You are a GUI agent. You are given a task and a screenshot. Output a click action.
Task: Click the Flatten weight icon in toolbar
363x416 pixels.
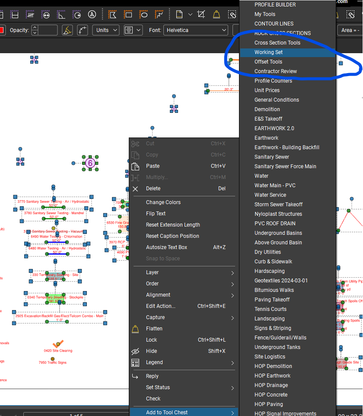(217, 14)
